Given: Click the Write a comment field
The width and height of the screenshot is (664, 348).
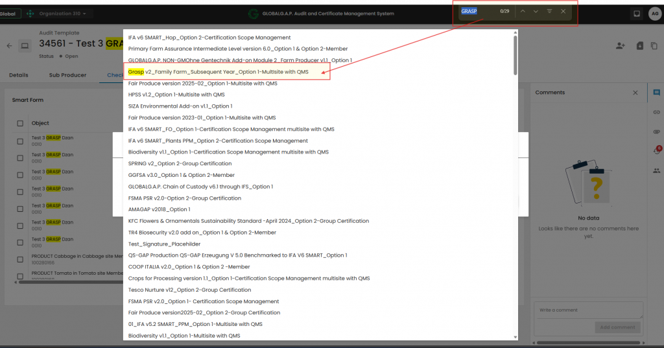Looking at the screenshot, I should (x=587, y=310).
